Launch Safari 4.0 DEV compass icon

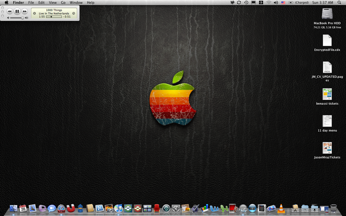coord(61,208)
